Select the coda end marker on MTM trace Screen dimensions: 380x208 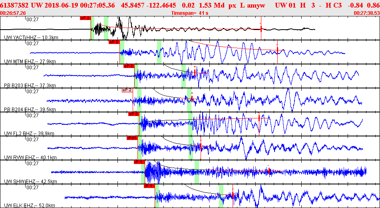click(277, 50)
